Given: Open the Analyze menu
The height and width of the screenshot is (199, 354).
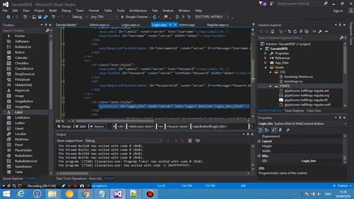Looking at the screenshot, I should (x=168, y=11).
